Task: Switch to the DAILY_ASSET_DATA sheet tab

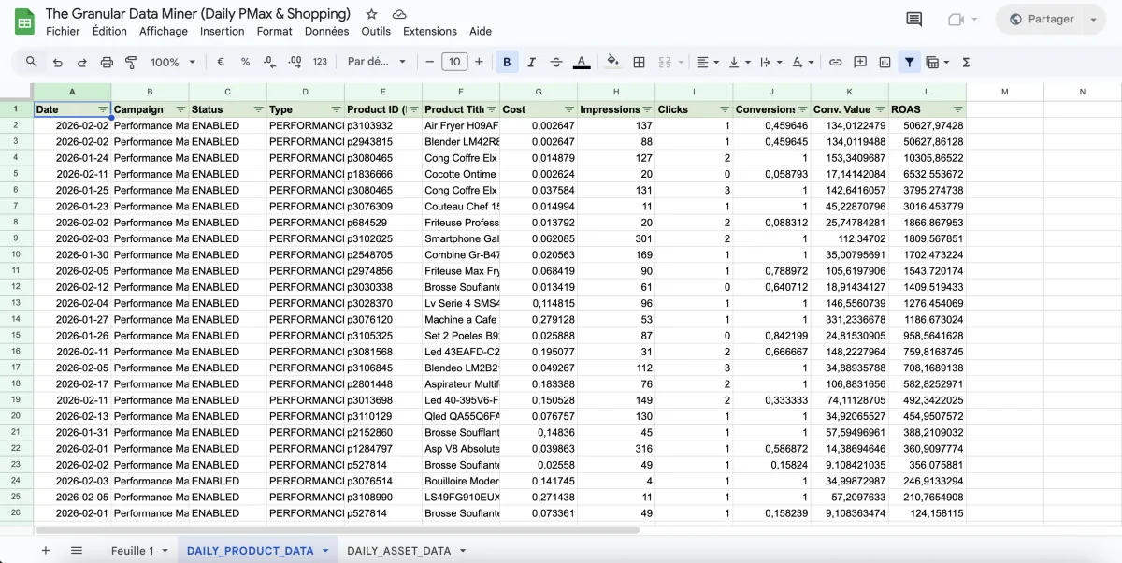Action: click(x=399, y=551)
